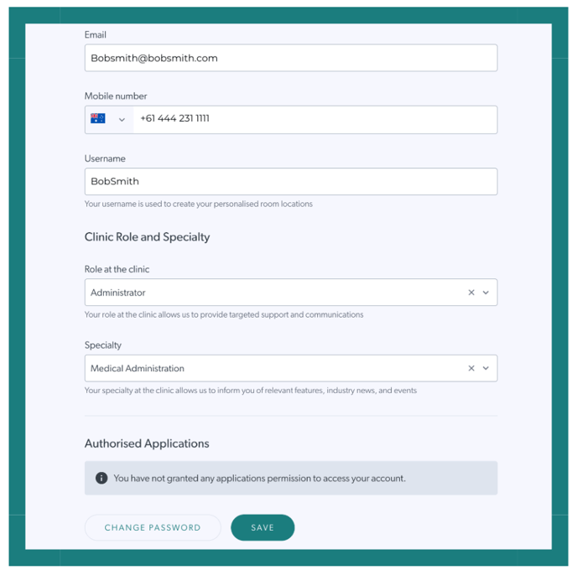Click into the Mobile number field
The image size is (577, 575).
(315, 120)
